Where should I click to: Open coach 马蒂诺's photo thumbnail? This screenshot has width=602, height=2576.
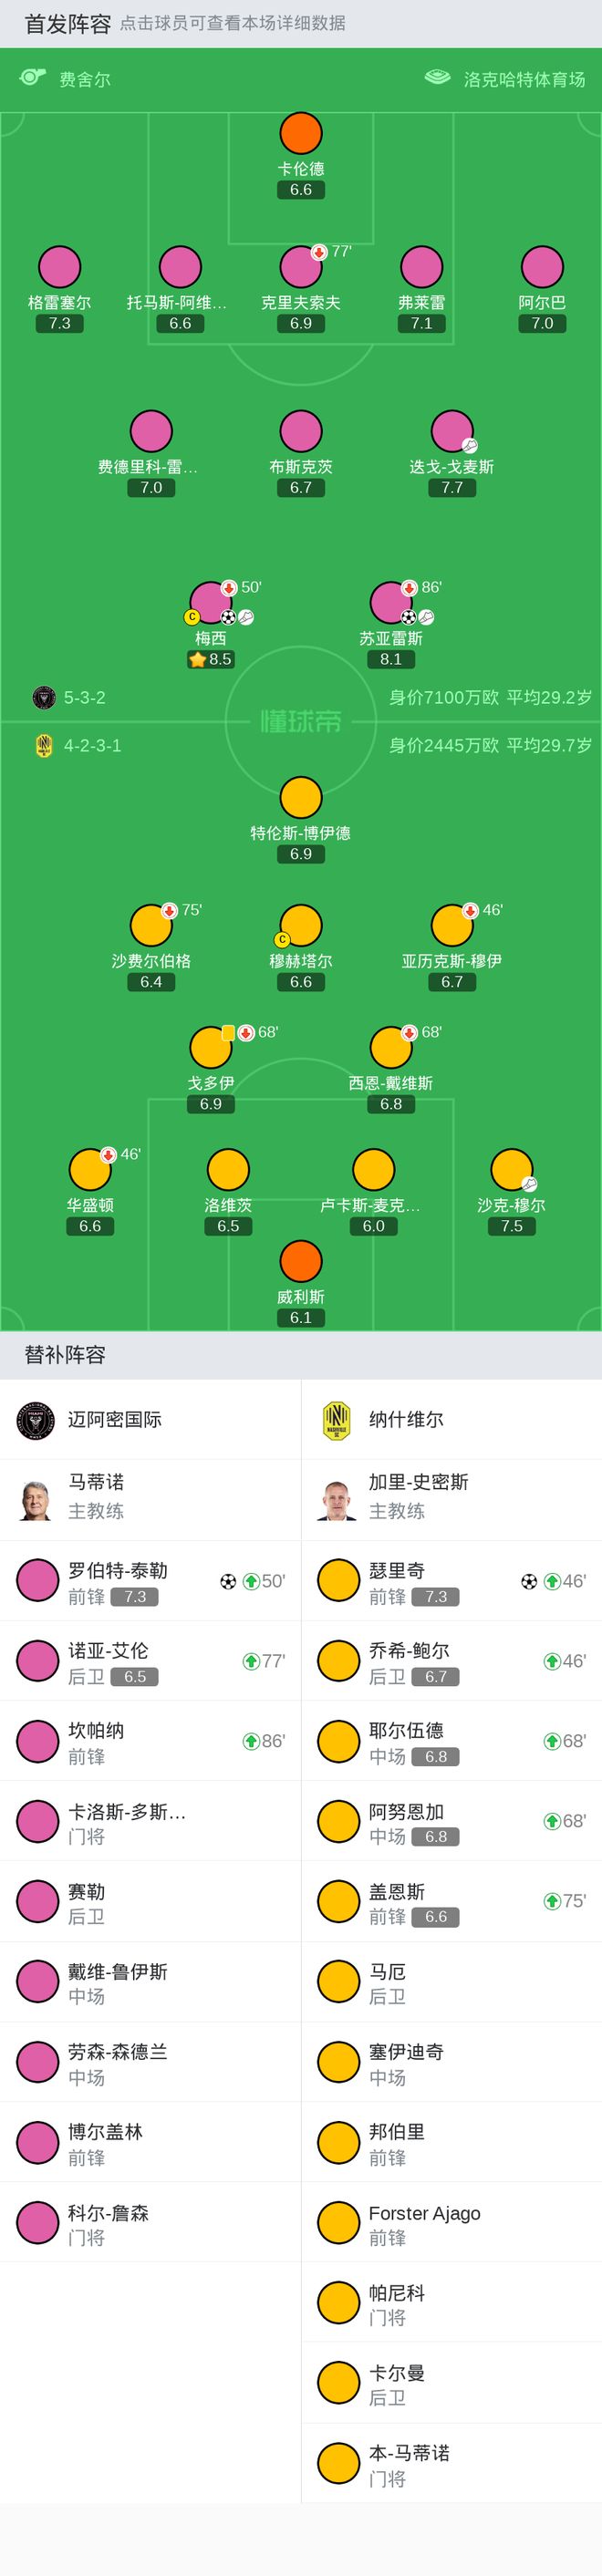(36, 1499)
